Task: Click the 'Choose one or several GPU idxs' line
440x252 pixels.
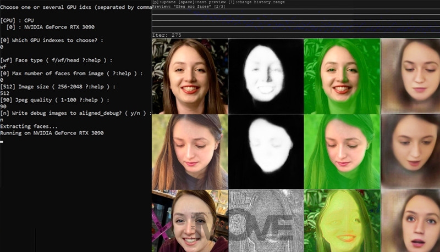Action: tap(76, 7)
